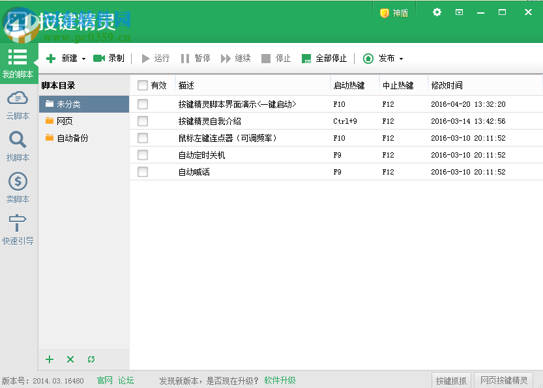The width and height of the screenshot is (543, 388).
Task: Click the refresh category list icon
Action: 91,359
